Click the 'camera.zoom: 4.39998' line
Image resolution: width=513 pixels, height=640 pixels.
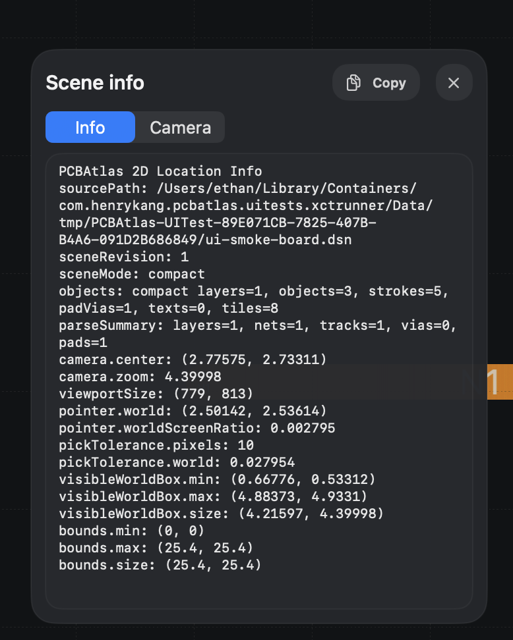pyautogui.click(x=140, y=377)
